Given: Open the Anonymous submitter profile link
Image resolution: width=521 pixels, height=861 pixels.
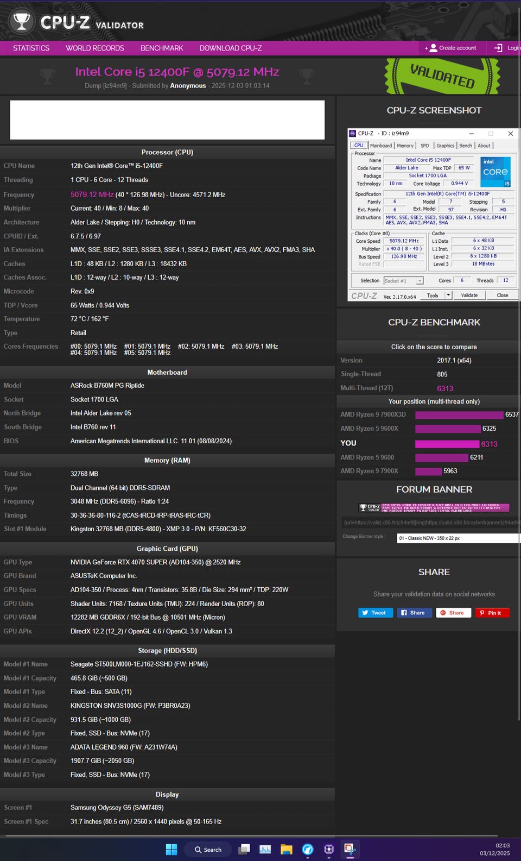Looking at the screenshot, I should coord(188,86).
